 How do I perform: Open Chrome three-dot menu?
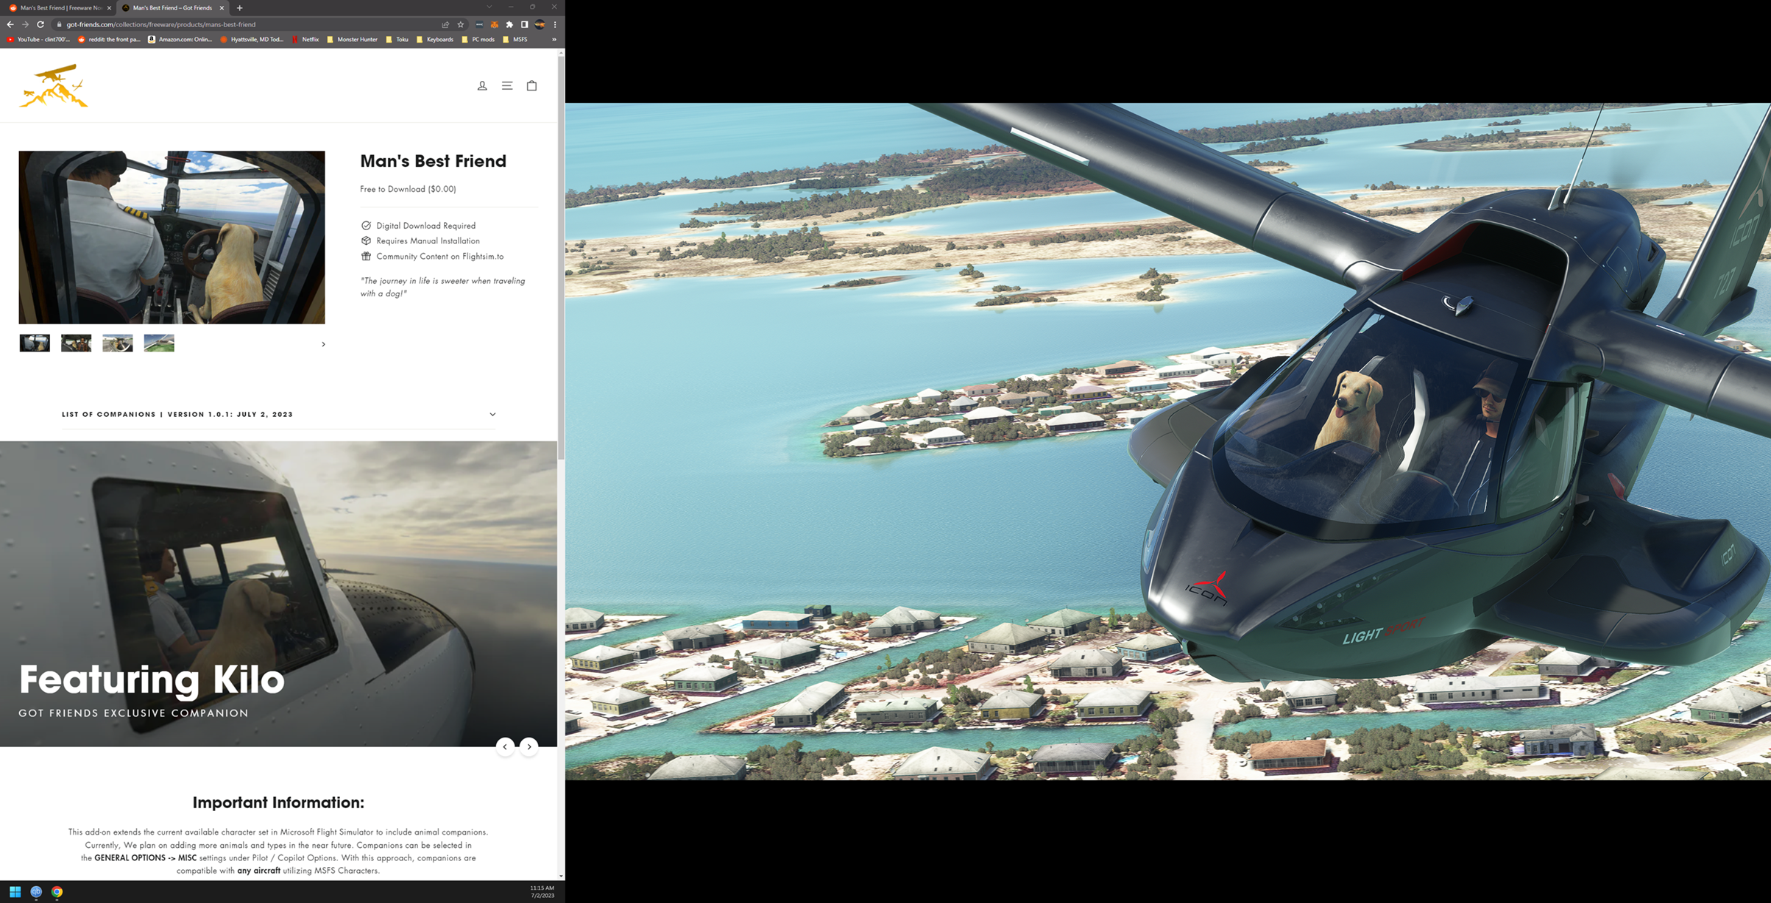pos(555,24)
